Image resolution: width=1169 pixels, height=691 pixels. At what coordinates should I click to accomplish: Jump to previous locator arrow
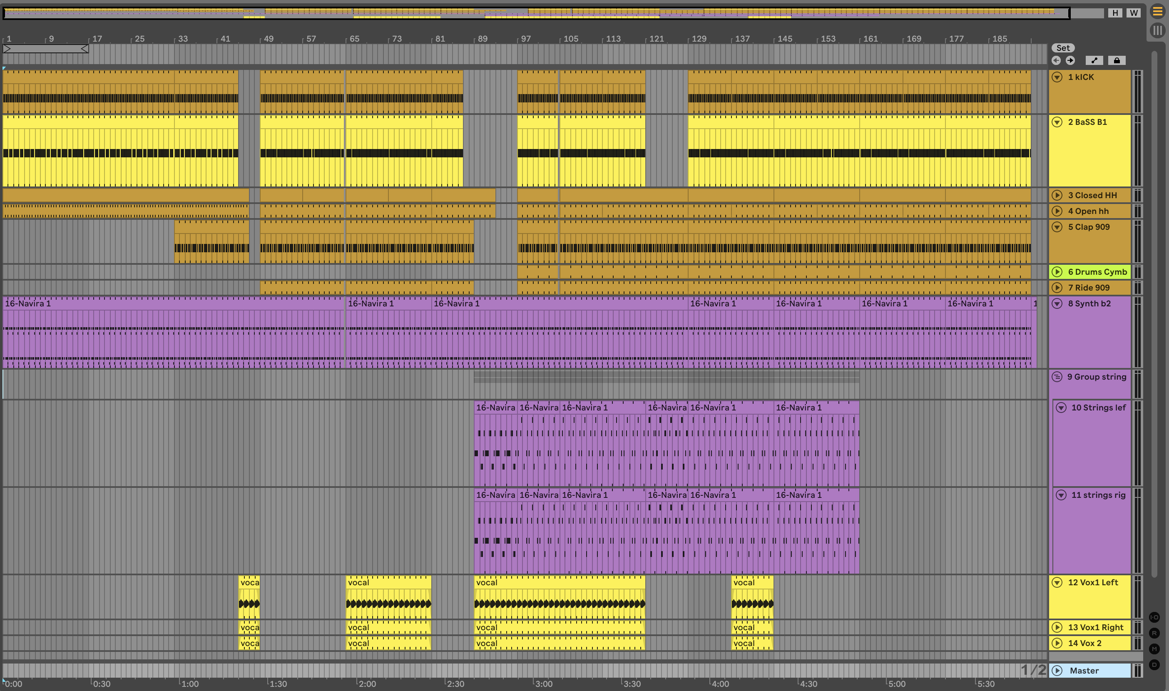1056,60
